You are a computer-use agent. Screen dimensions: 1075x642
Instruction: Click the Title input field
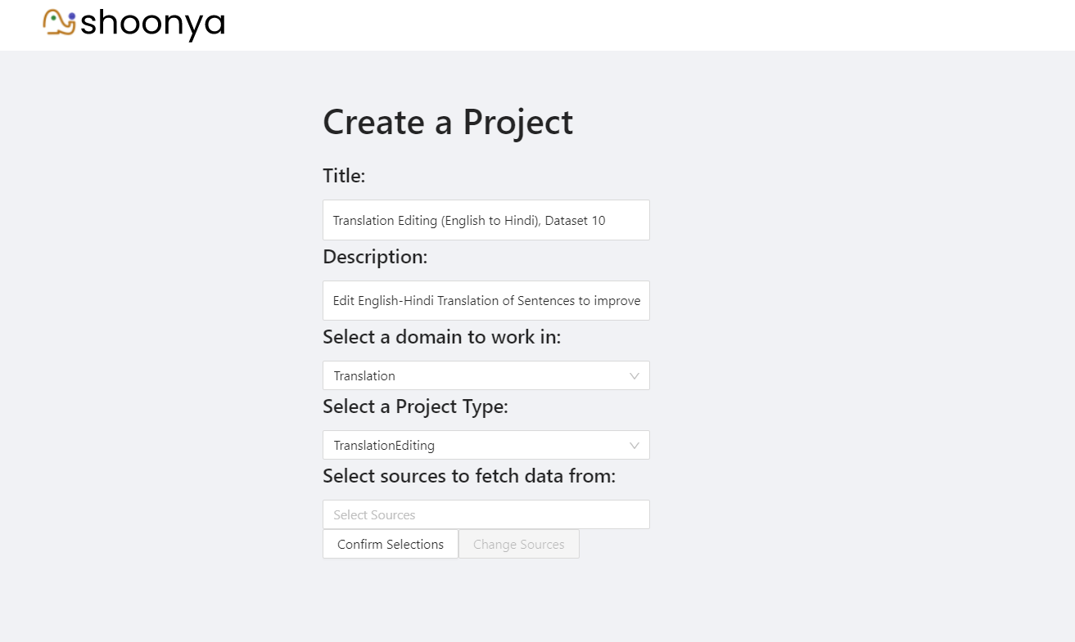486,220
